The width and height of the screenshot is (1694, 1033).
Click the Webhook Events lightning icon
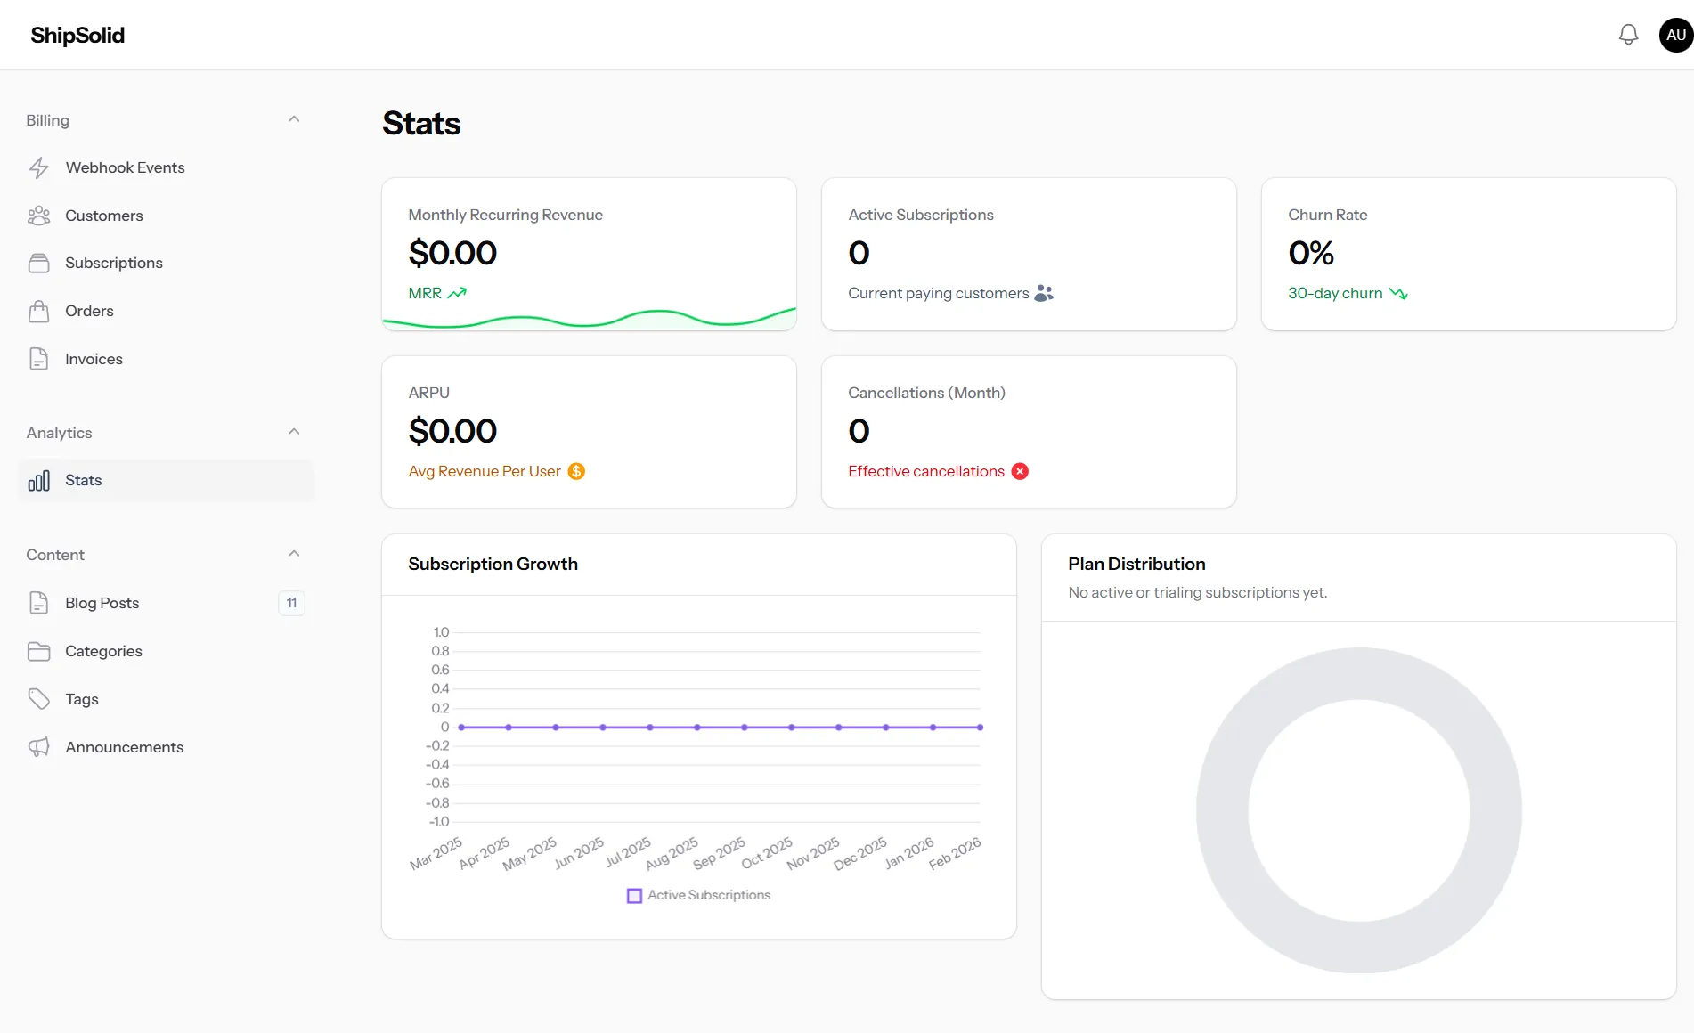(40, 167)
